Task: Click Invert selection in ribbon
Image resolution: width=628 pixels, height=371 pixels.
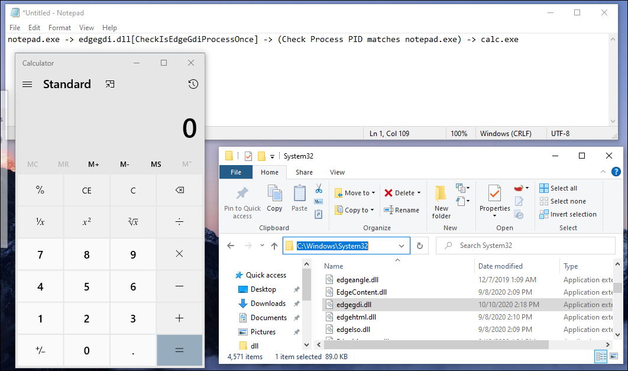Action: click(x=568, y=214)
